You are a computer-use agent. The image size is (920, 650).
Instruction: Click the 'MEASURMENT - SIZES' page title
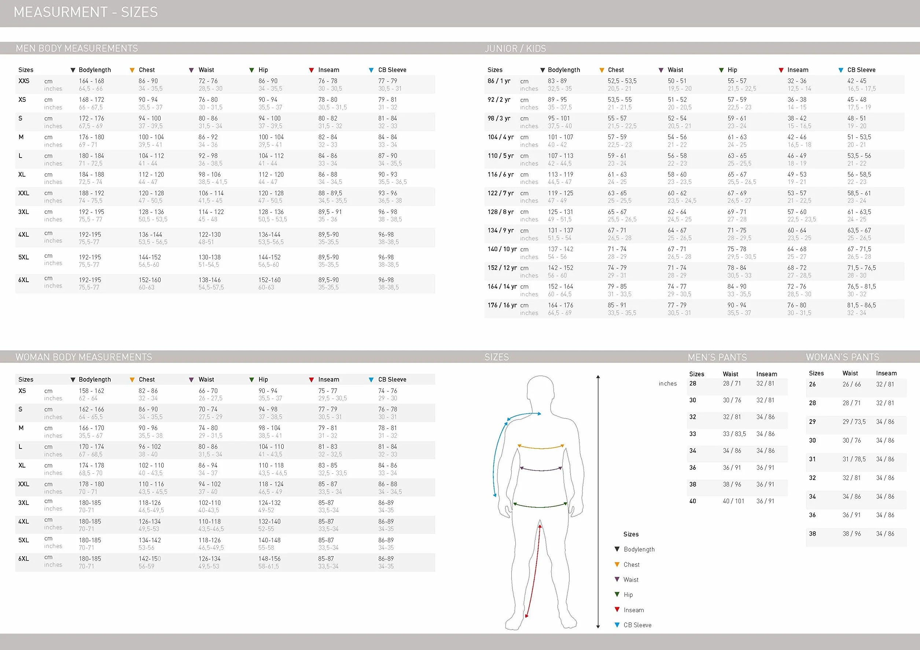[x=86, y=12]
